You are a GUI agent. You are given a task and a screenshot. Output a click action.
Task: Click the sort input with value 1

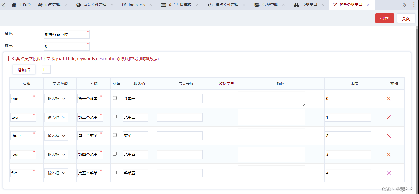point(348,117)
